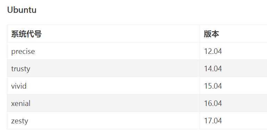Click the Ubuntu heading

22,10
